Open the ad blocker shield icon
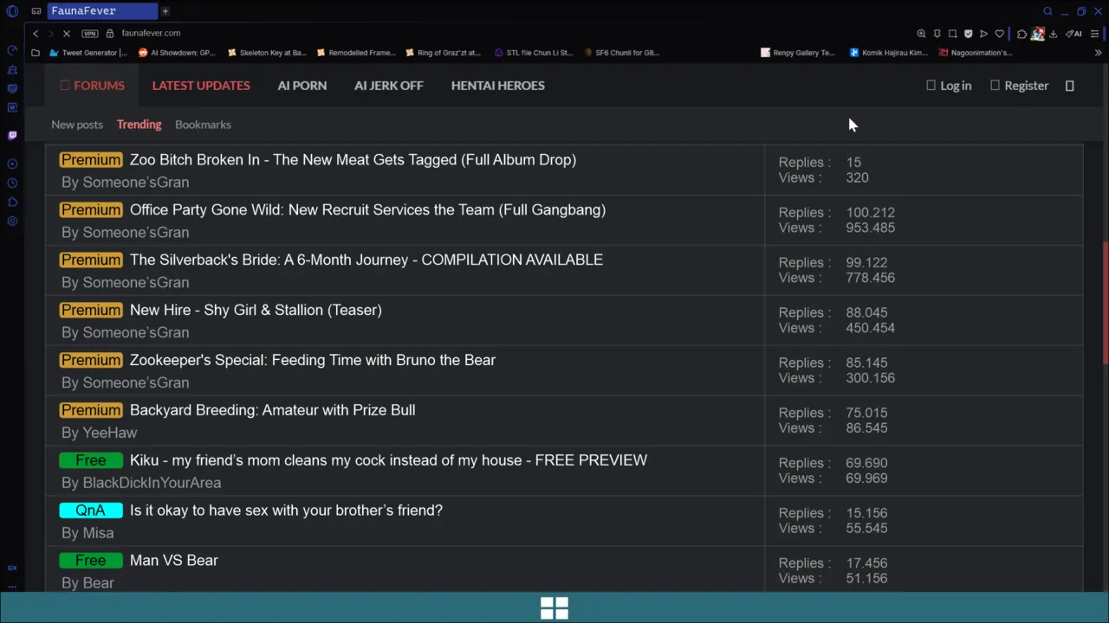This screenshot has width=1109, height=623. [968, 34]
